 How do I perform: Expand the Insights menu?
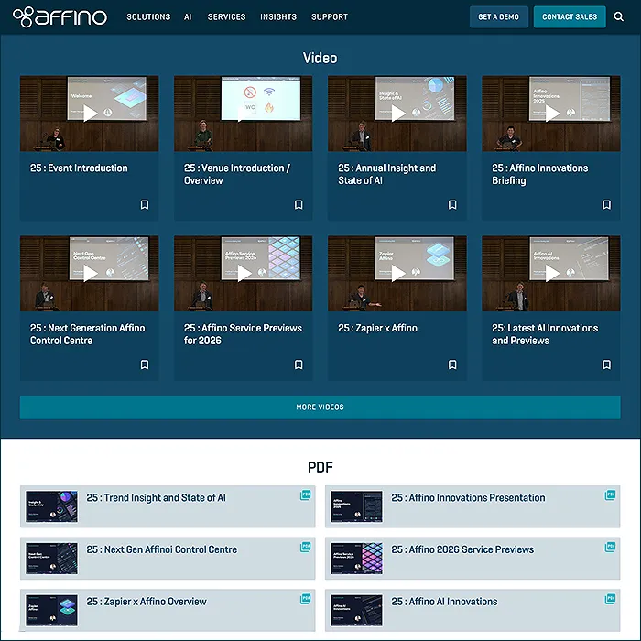point(278,16)
